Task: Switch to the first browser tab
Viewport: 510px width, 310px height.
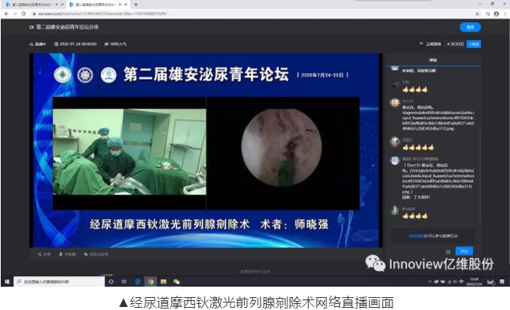Action: 30,5
